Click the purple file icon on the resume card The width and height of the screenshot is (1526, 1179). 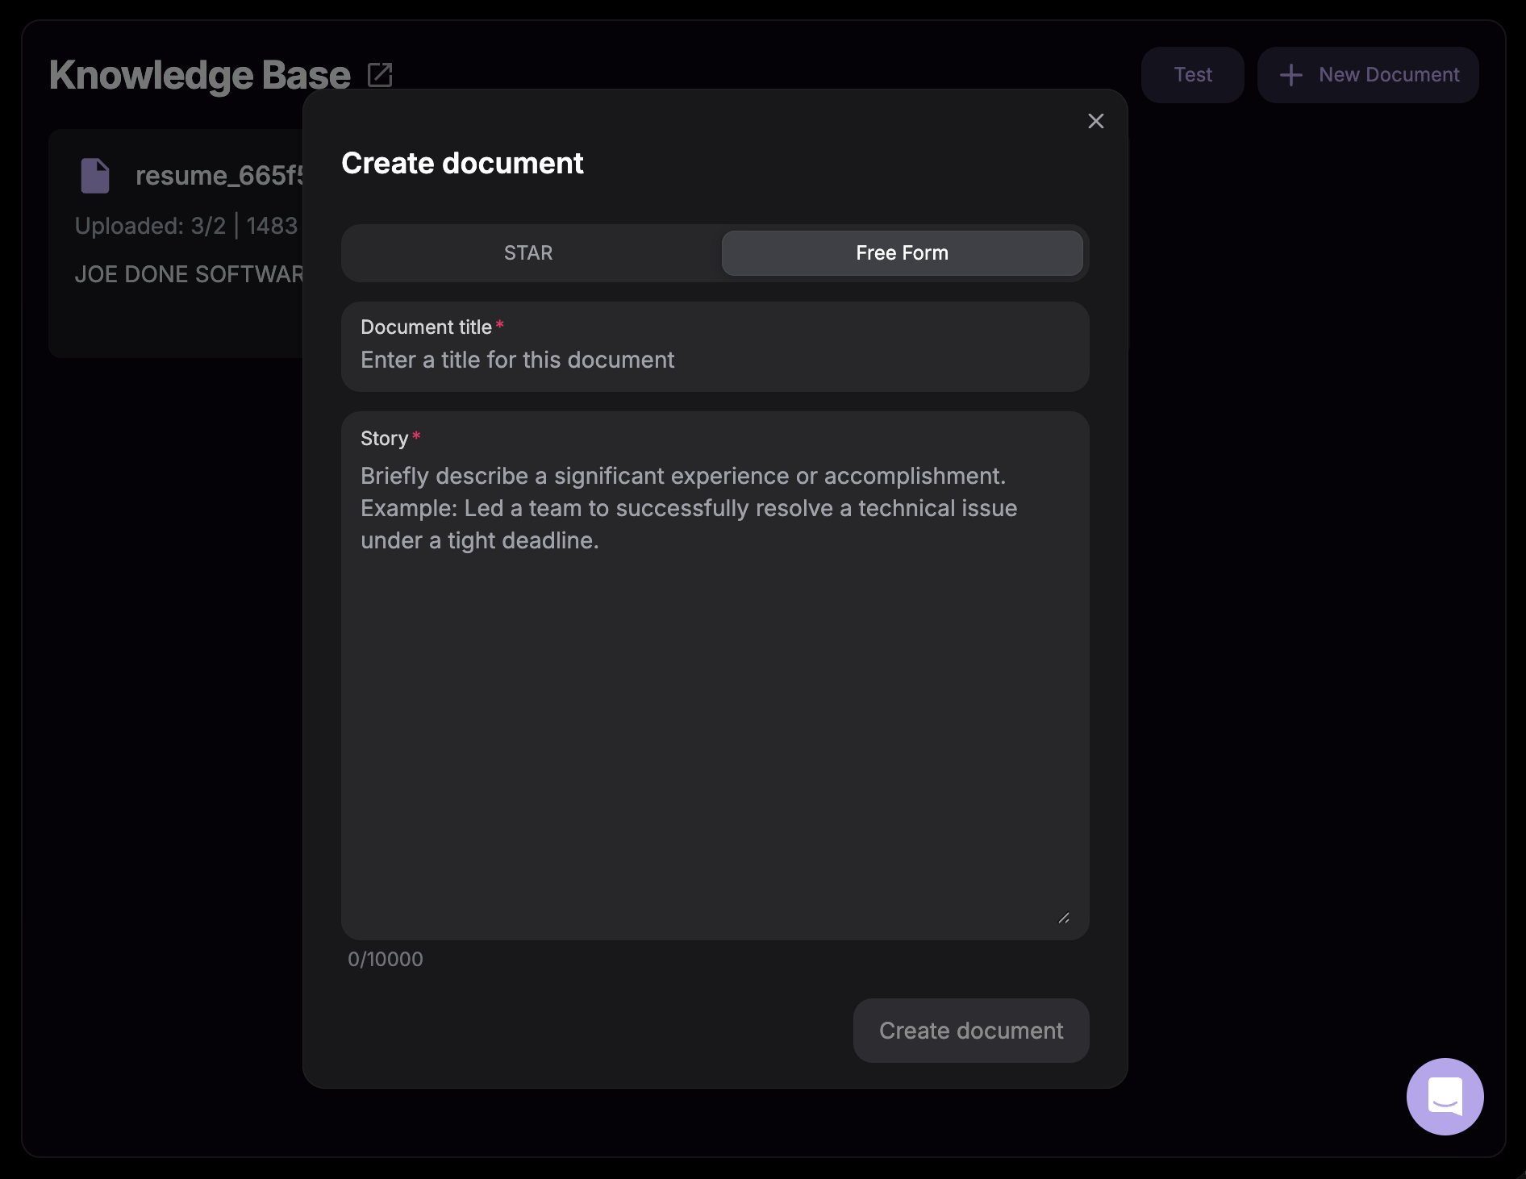point(94,175)
